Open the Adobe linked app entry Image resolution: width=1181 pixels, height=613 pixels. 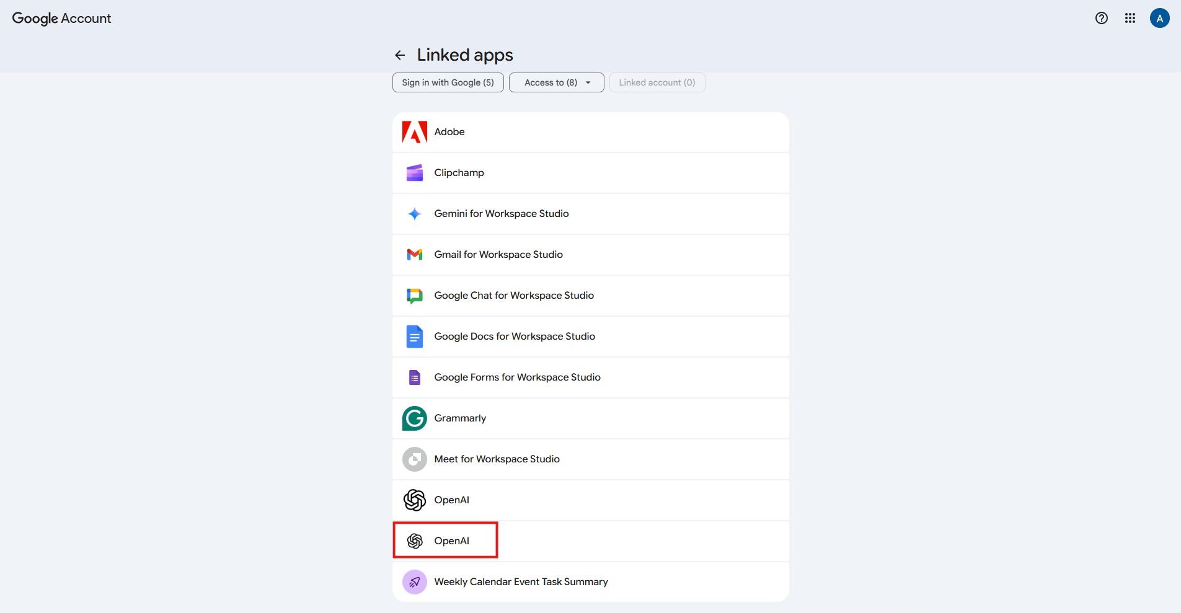[x=591, y=132]
